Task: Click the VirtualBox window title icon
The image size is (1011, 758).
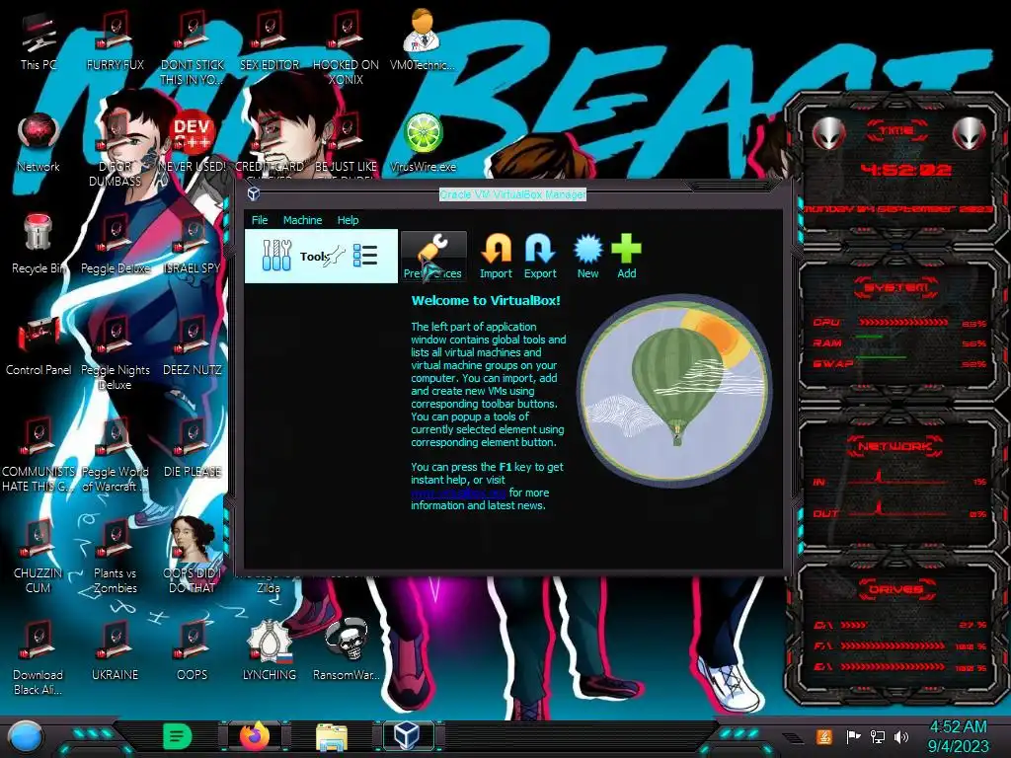Action: pos(254,193)
